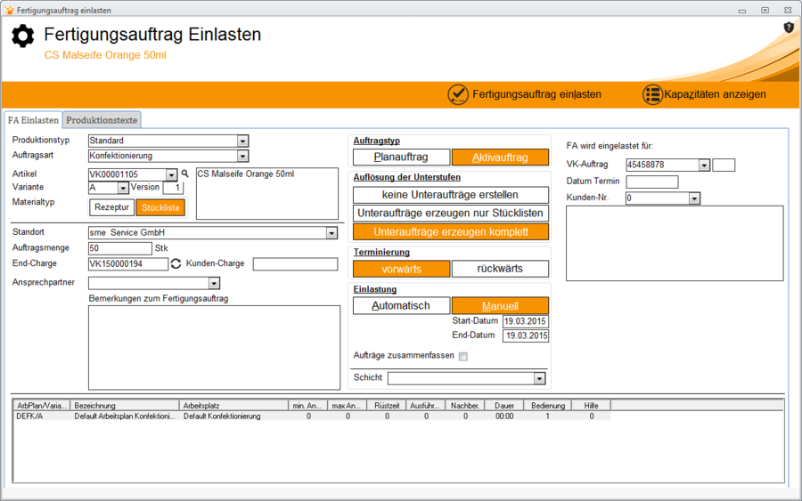The image size is (802, 501).
Task: Select Rezeptur material type
Action: tap(111, 207)
